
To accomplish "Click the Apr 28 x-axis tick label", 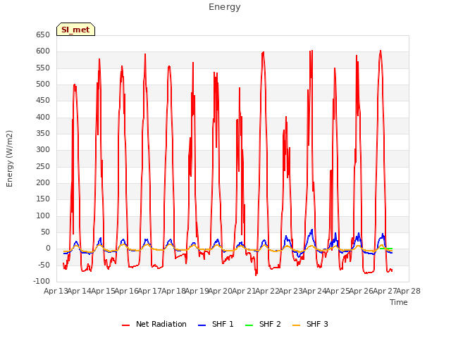I will tap(409, 291).
